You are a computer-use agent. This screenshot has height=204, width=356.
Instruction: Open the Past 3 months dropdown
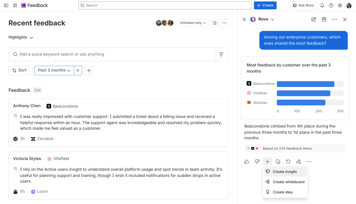[x=54, y=70]
